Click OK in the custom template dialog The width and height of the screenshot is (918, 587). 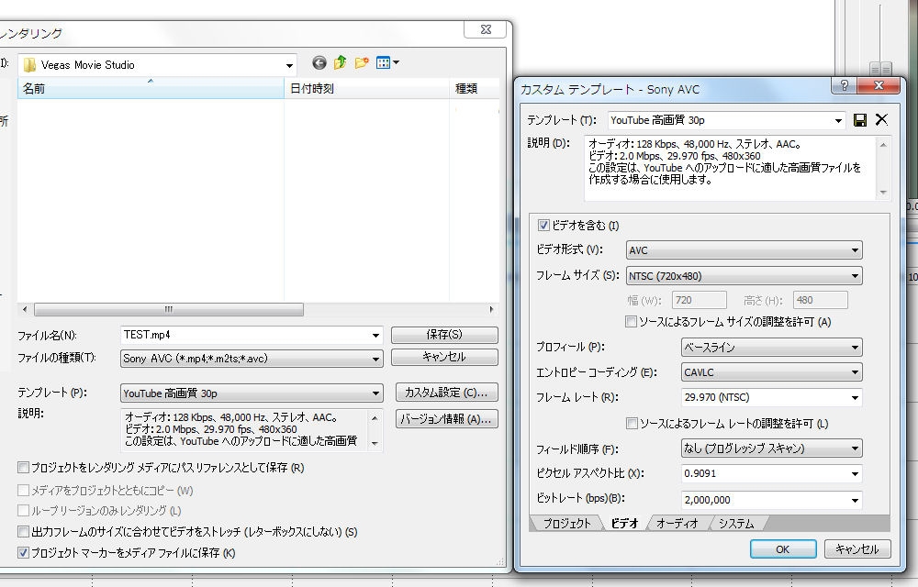(783, 549)
